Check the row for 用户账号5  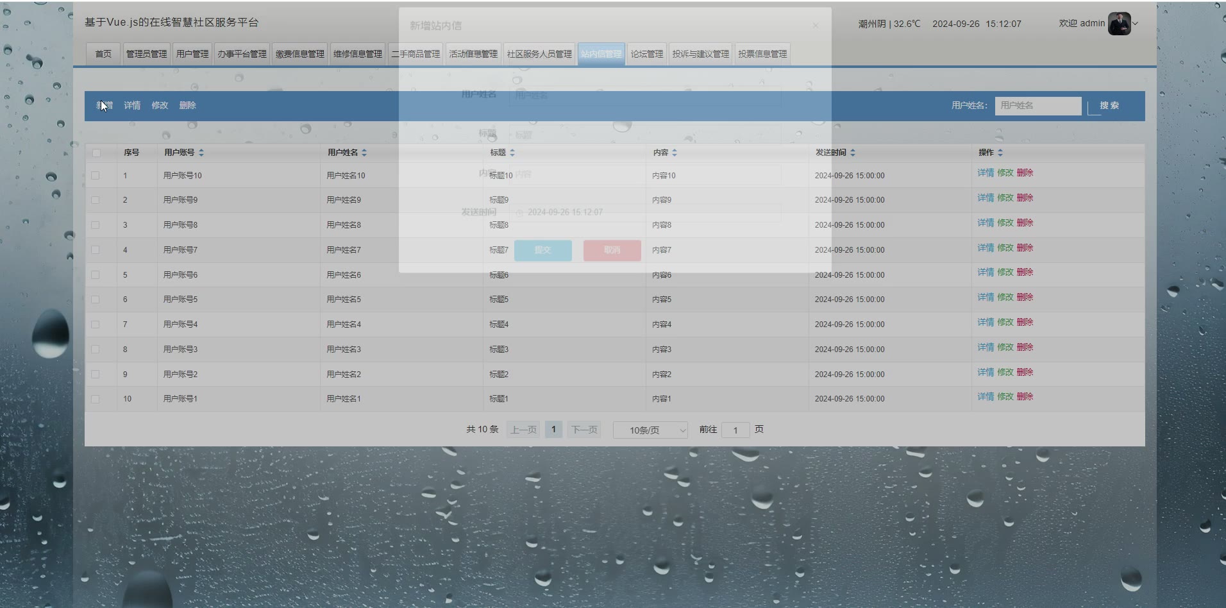pos(96,300)
